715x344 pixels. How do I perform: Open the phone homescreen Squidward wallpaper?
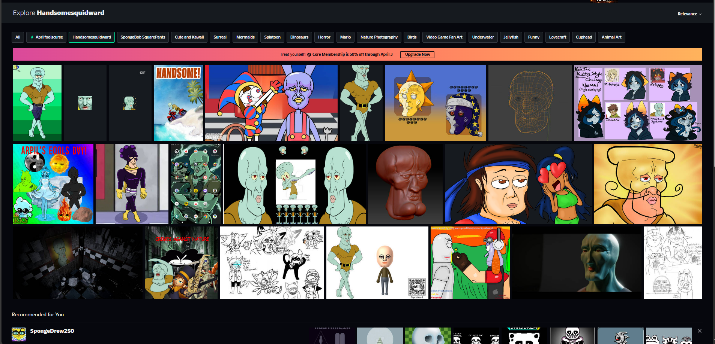pyautogui.click(x=196, y=184)
